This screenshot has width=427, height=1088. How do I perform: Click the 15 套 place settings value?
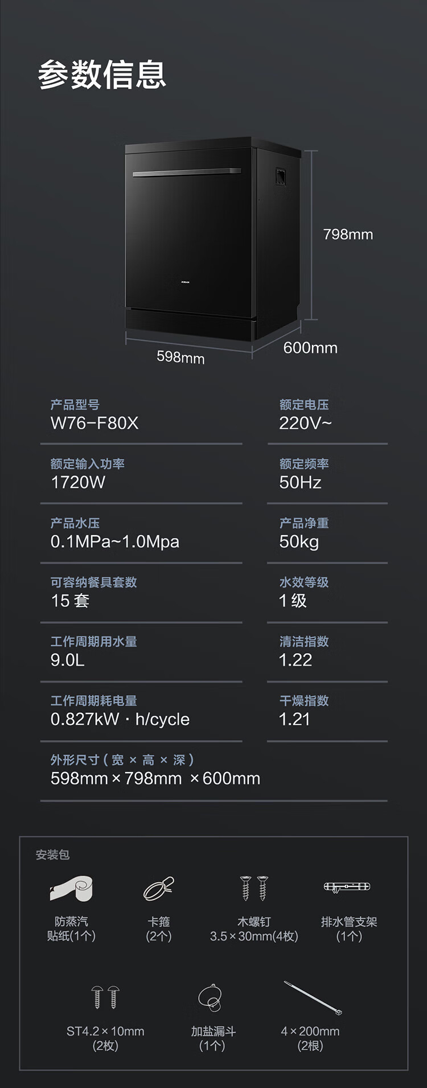click(70, 601)
